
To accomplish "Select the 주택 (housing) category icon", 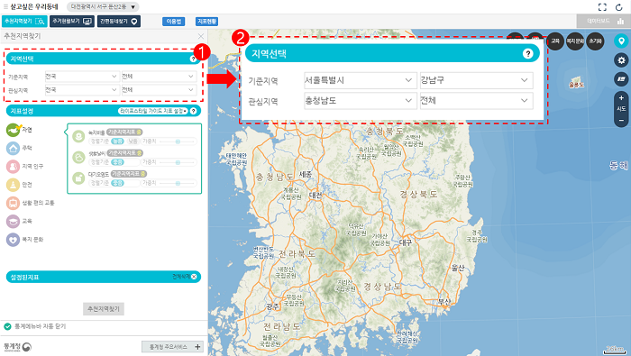I will pyautogui.click(x=14, y=148).
